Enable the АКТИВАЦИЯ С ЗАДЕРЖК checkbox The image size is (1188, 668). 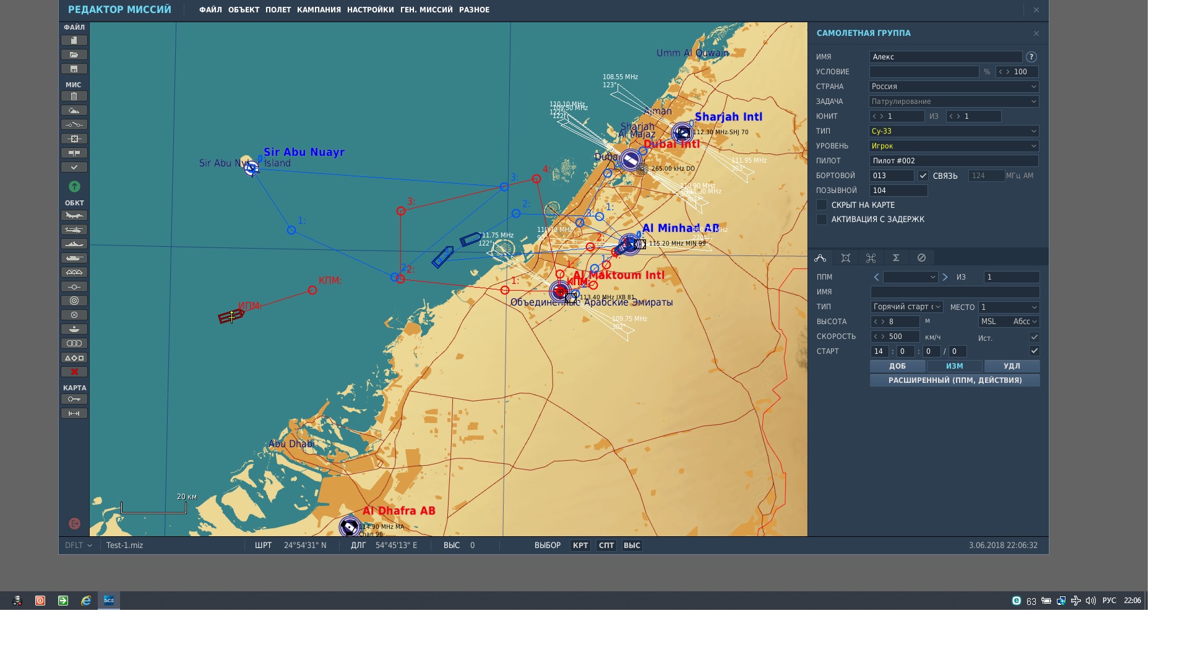[x=822, y=220]
